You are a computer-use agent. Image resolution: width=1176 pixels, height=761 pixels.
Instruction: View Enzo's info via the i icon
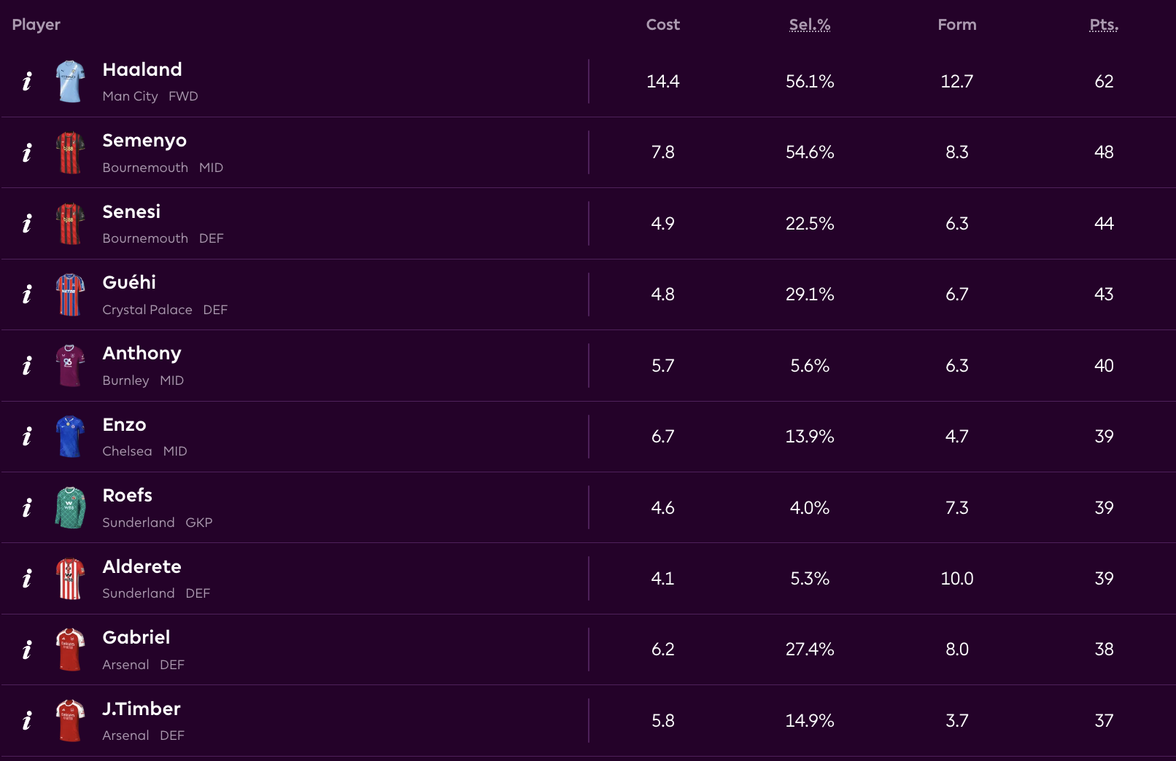(x=27, y=437)
